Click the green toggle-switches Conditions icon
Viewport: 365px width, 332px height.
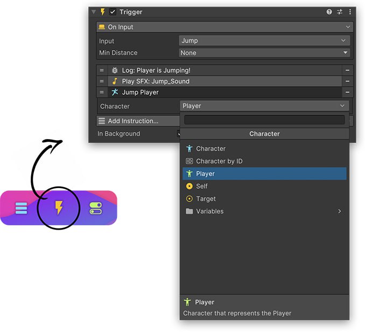[96, 207]
